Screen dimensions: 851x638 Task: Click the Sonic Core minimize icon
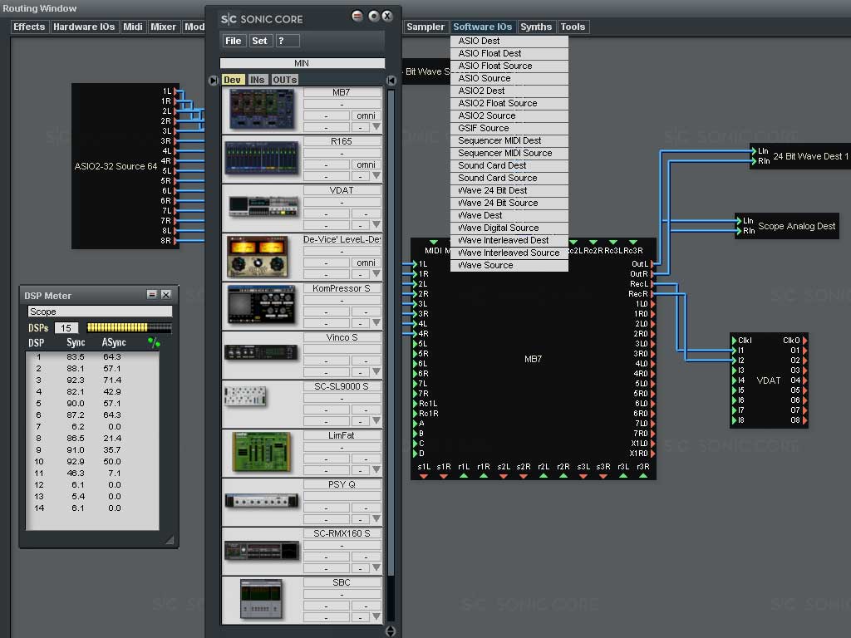[x=357, y=17]
